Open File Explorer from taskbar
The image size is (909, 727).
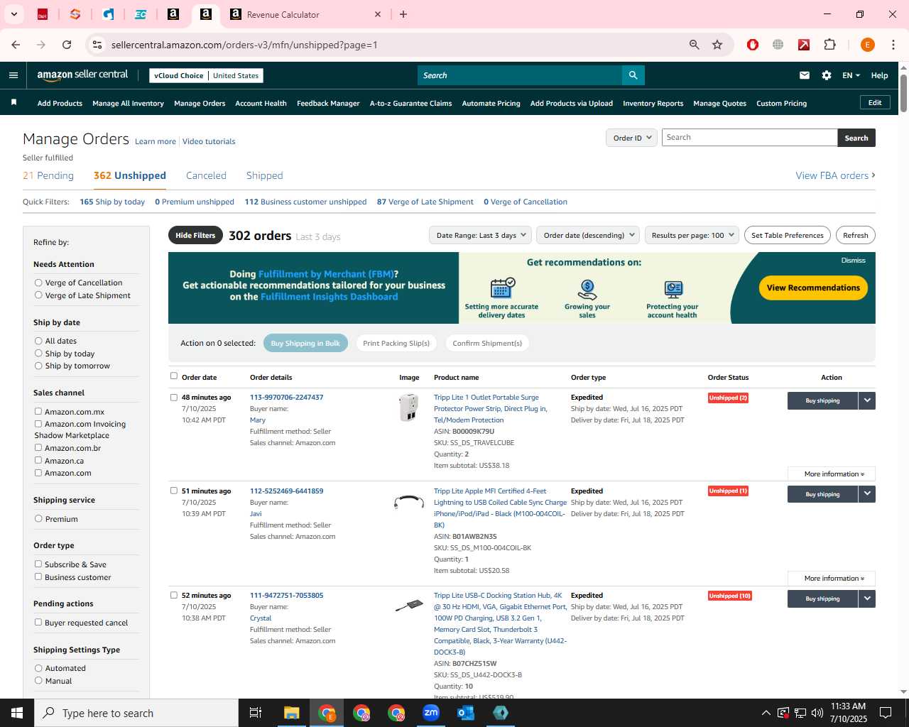292,713
